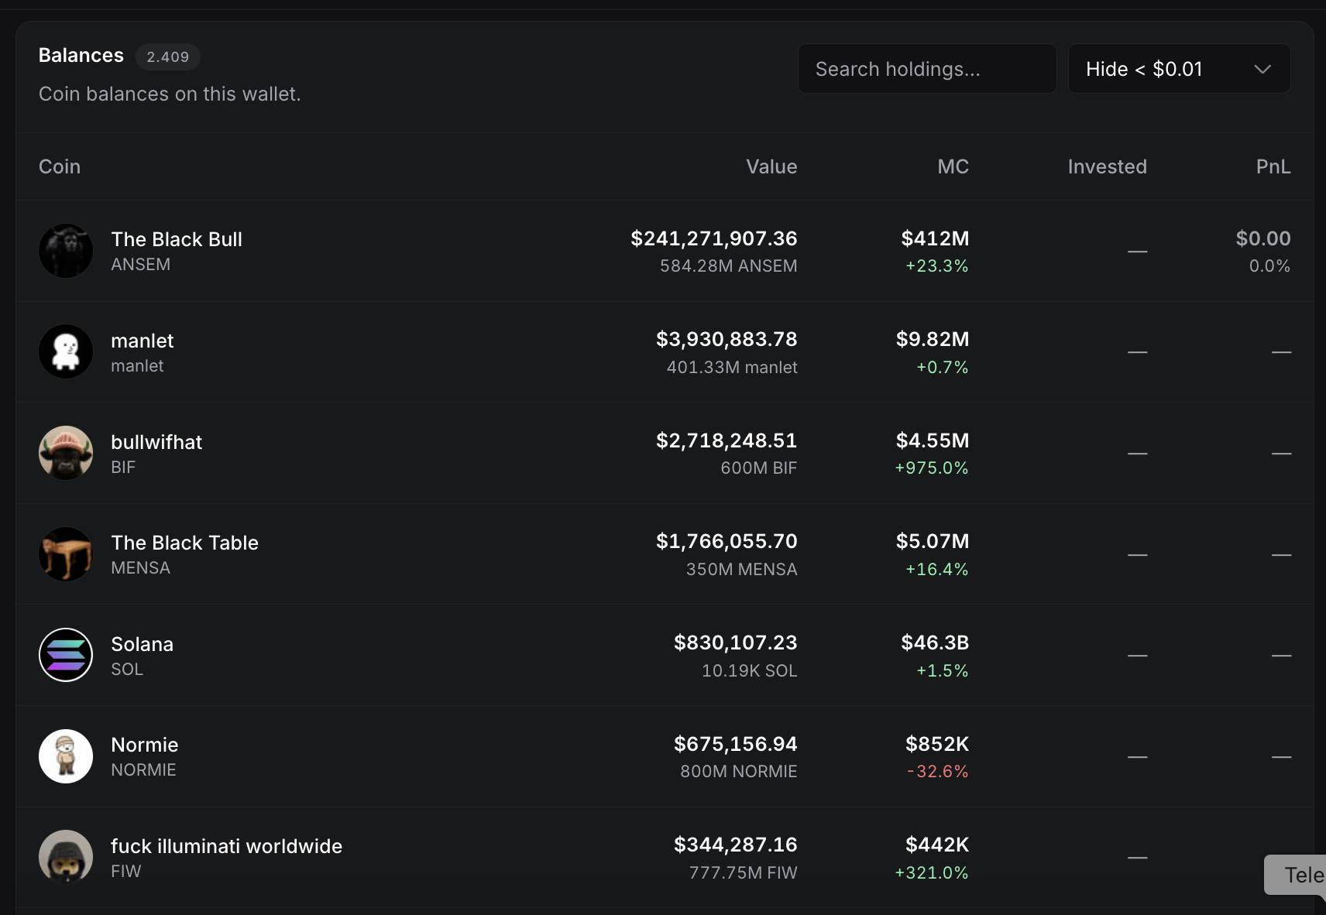
Task: Sort by the Coin column header
Action: tap(60, 166)
